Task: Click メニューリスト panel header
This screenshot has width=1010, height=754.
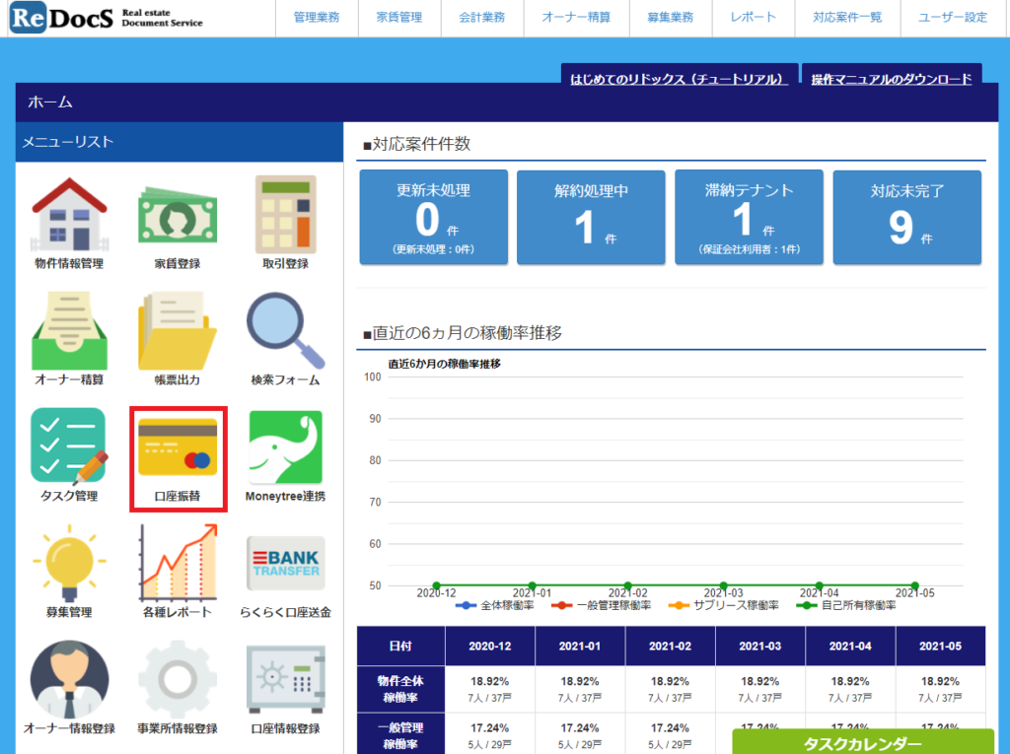Action: coord(180,142)
